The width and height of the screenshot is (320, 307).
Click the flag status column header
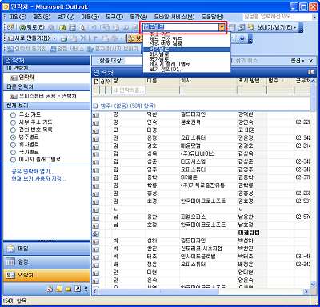[x=108, y=82]
